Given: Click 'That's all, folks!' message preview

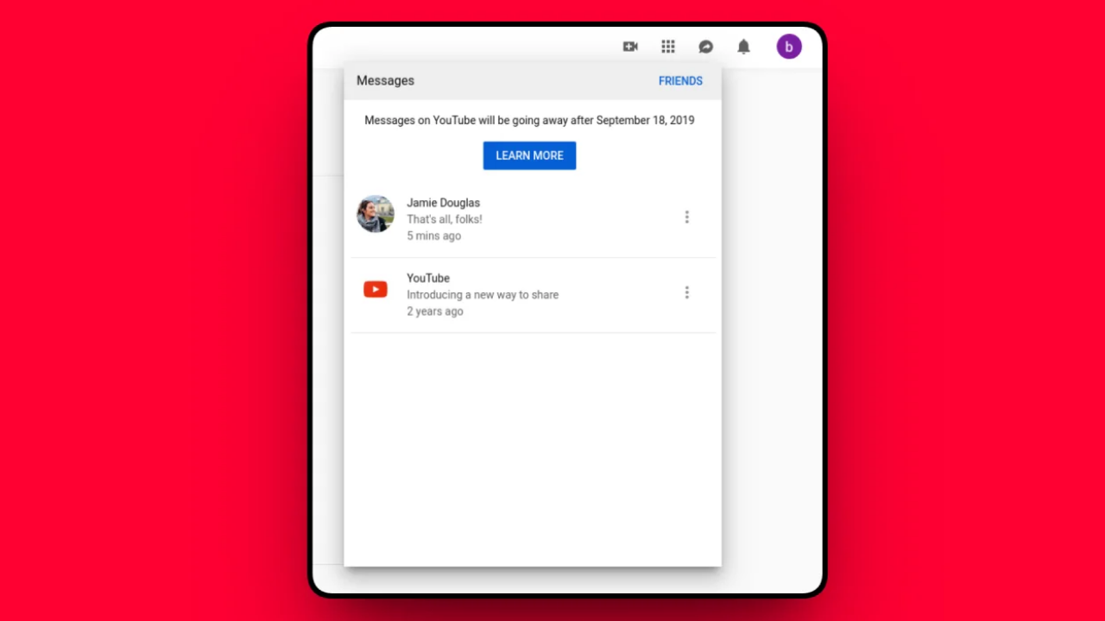Looking at the screenshot, I should 445,219.
